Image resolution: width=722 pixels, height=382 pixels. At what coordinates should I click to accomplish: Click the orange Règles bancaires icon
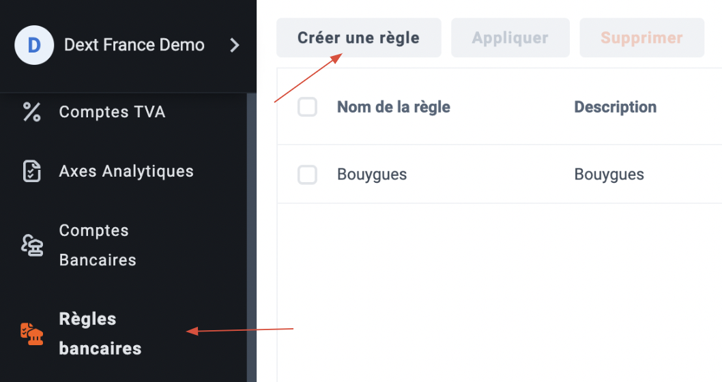coord(32,334)
